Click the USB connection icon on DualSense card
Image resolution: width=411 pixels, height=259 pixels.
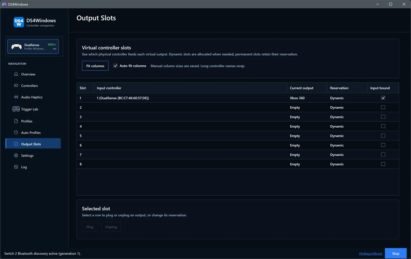54,49
